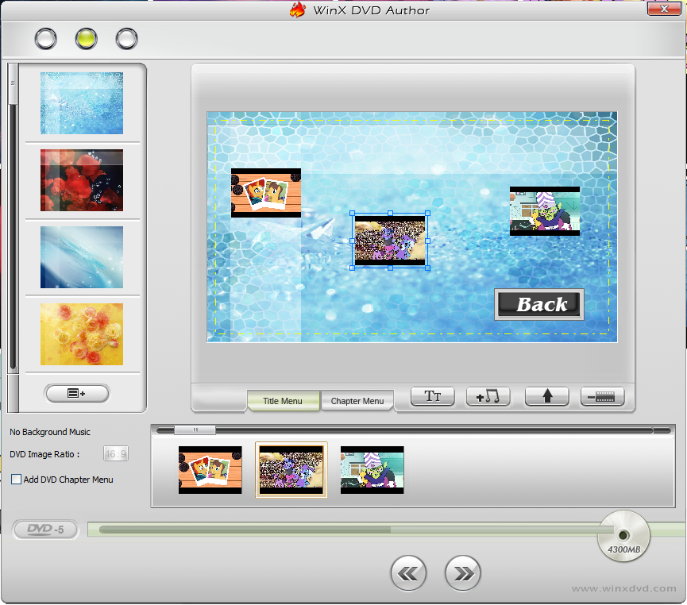
Task: Click the filmstrip horizontal scrollbar handle
Action: [x=195, y=430]
